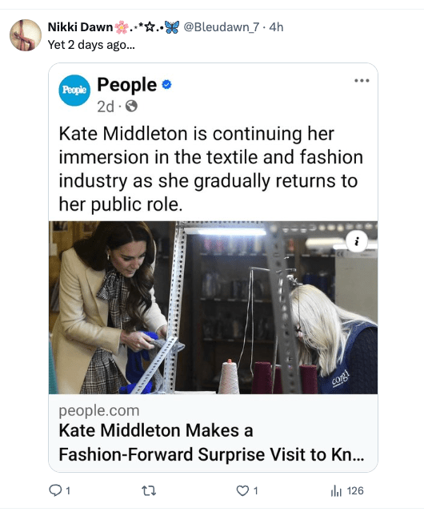The width and height of the screenshot is (424, 512).
Task: Click the 'Yet 2 days ago...' tweet text
Action: 91,45
